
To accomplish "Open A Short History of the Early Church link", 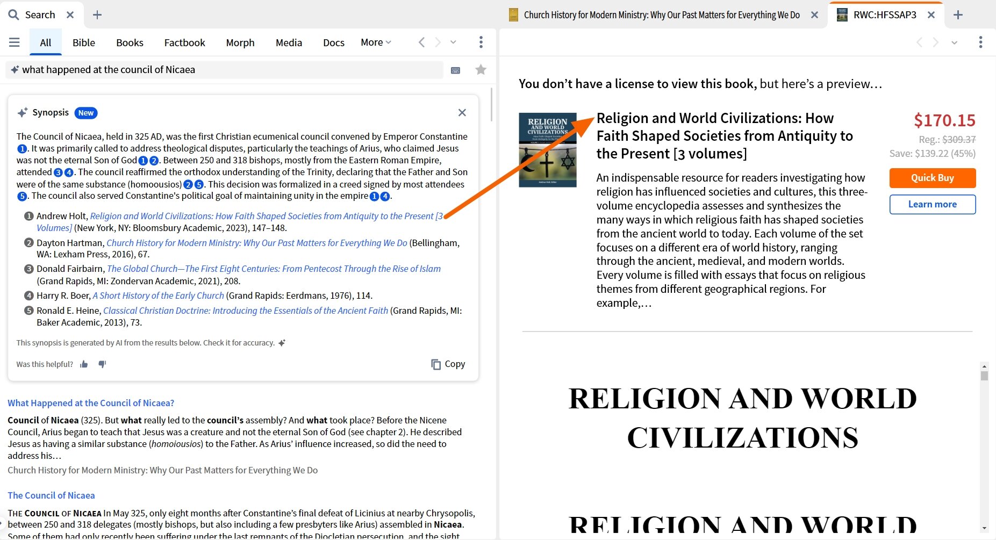I will tap(158, 296).
